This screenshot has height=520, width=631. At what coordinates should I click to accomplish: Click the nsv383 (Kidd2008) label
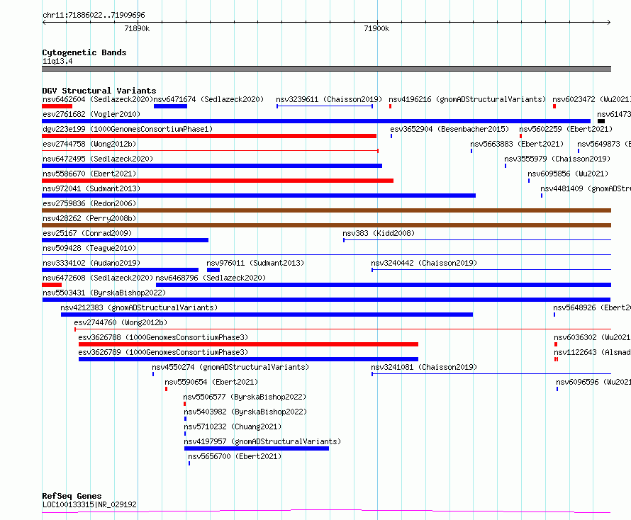[379, 233]
